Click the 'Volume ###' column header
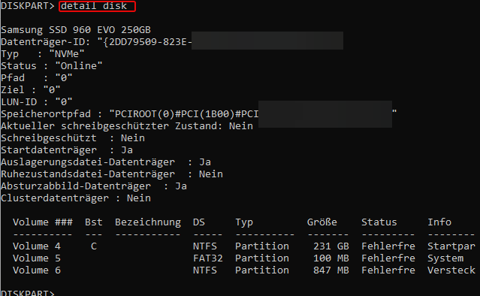This screenshot has height=296, width=480. [x=43, y=222]
